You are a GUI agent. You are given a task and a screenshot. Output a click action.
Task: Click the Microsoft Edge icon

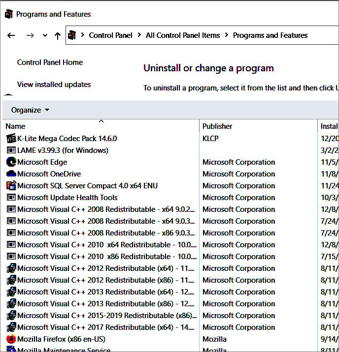point(11,162)
